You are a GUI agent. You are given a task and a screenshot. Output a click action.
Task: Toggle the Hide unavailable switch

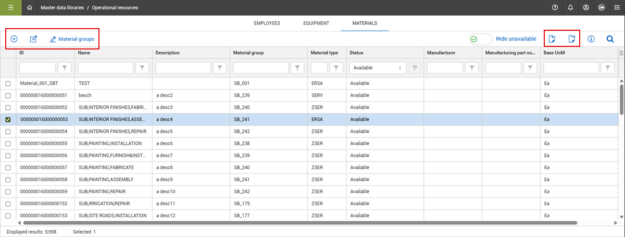click(x=480, y=39)
